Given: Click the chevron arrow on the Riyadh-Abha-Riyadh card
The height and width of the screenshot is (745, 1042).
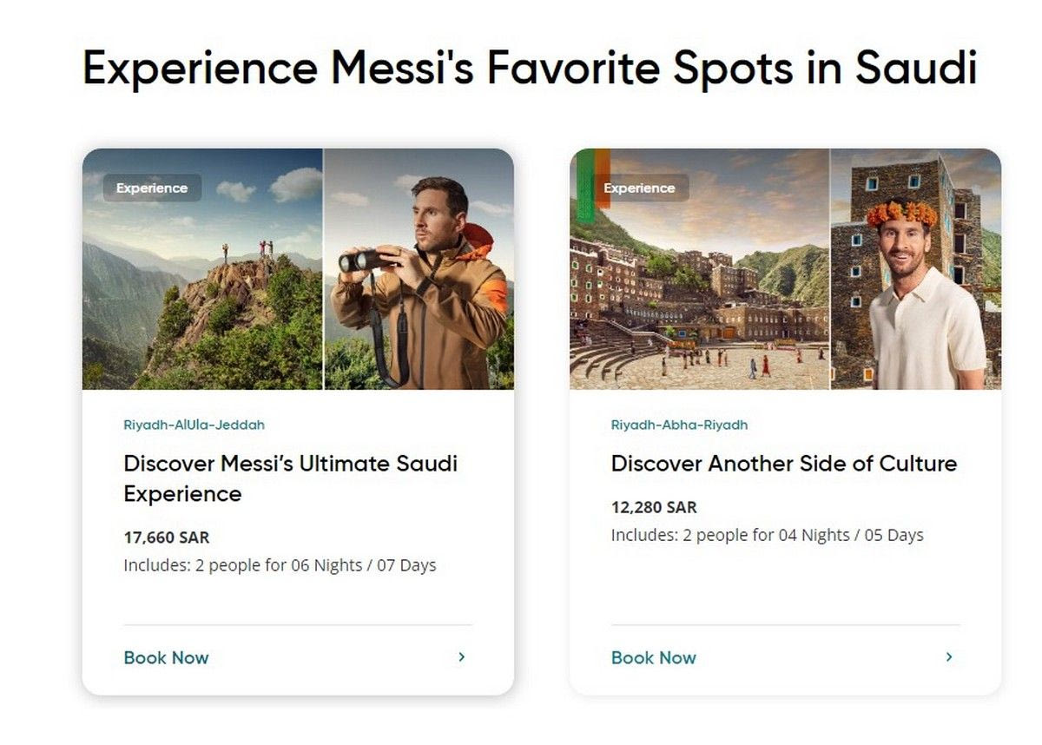Looking at the screenshot, I should tap(949, 657).
